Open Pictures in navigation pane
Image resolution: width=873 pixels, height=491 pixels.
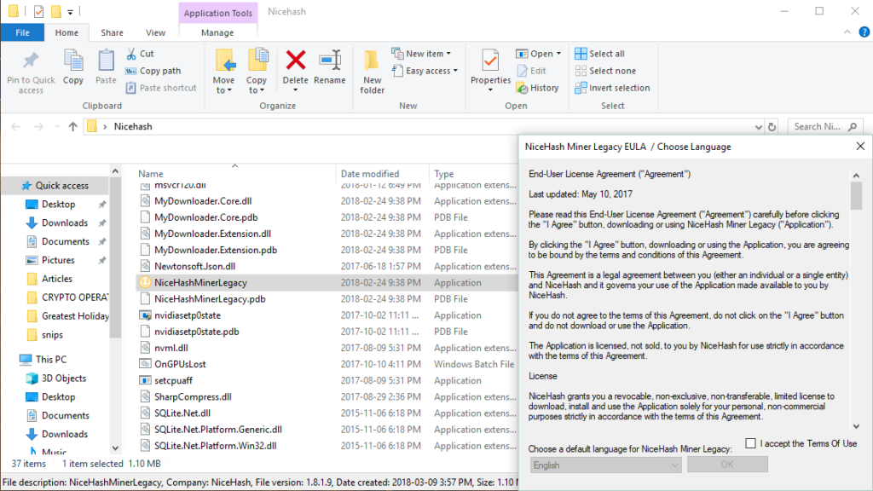point(58,260)
